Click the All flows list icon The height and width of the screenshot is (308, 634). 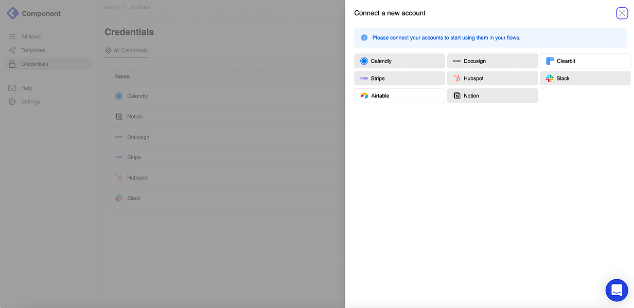tap(12, 37)
